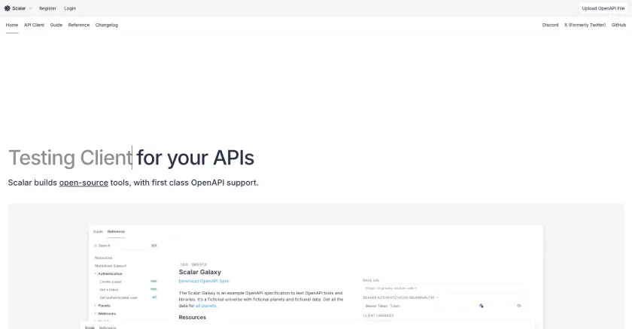Open the Bearer Authentication dropdown
Image resolution: width=632 pixels, height=329 pixels.
click(400, 297)
